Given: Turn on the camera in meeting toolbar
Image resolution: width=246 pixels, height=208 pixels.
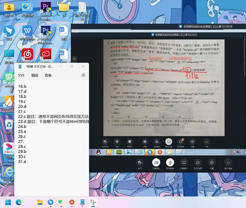Looking at the screenshot, I should [x=156, y=162].
